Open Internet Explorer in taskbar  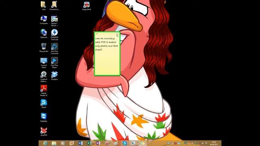click(x=45, y=143)
